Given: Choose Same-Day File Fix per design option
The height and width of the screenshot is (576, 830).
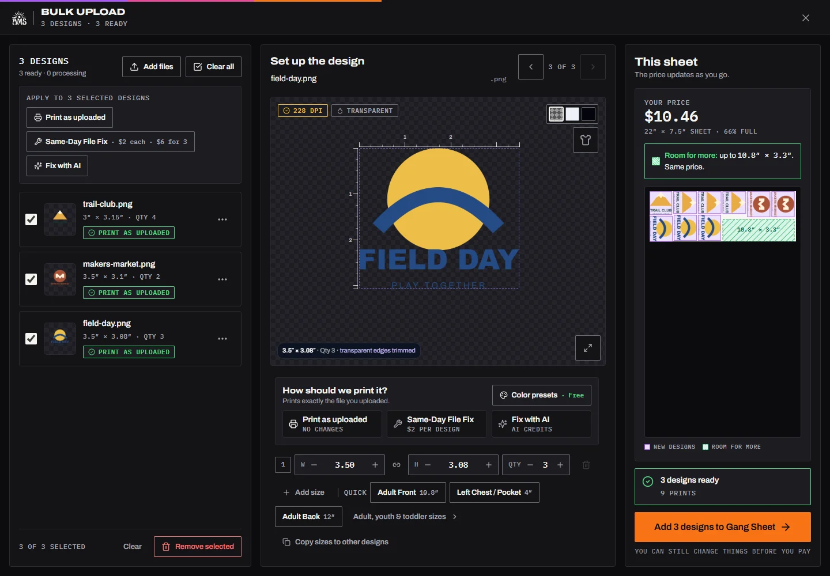Looking at the screenshot, I should (437, 424).
